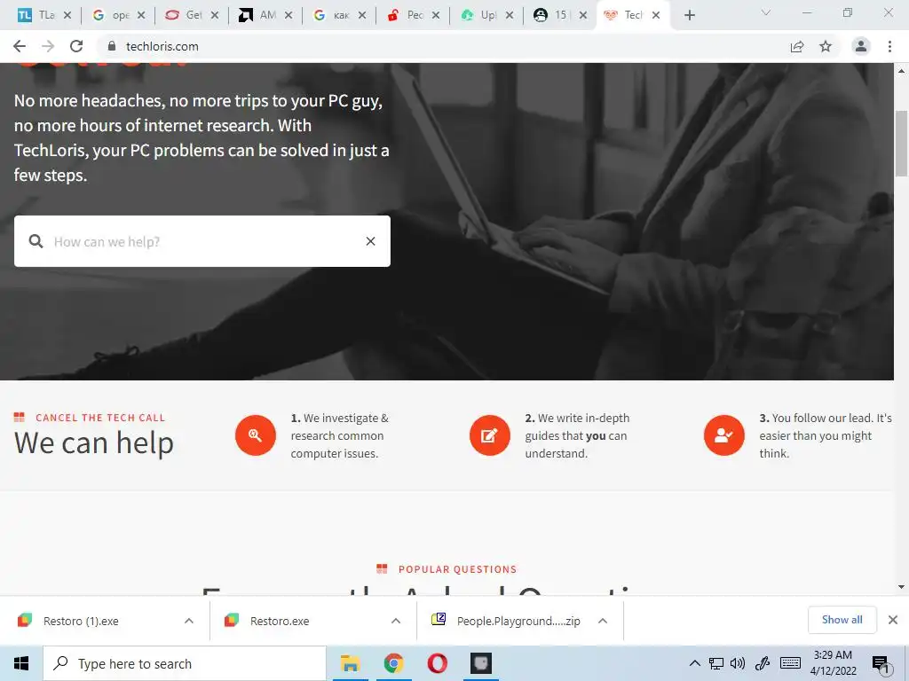Click the scrollbar down arrow
This screenshot has height=681, width=909.
902,587
